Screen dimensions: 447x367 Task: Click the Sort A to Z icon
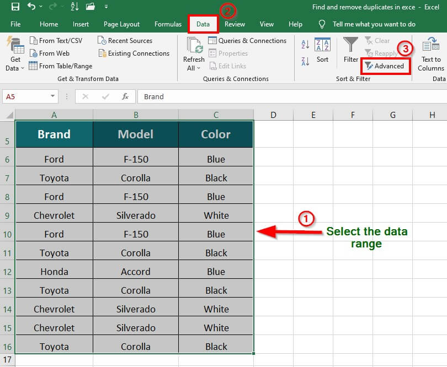[x=305, y=45]
